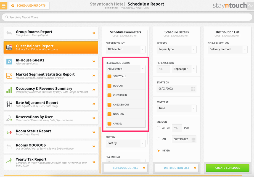This screenshot has height=177, width=254.
Task: Select the Group Rooms Report entry
Action: pos(51,33)
